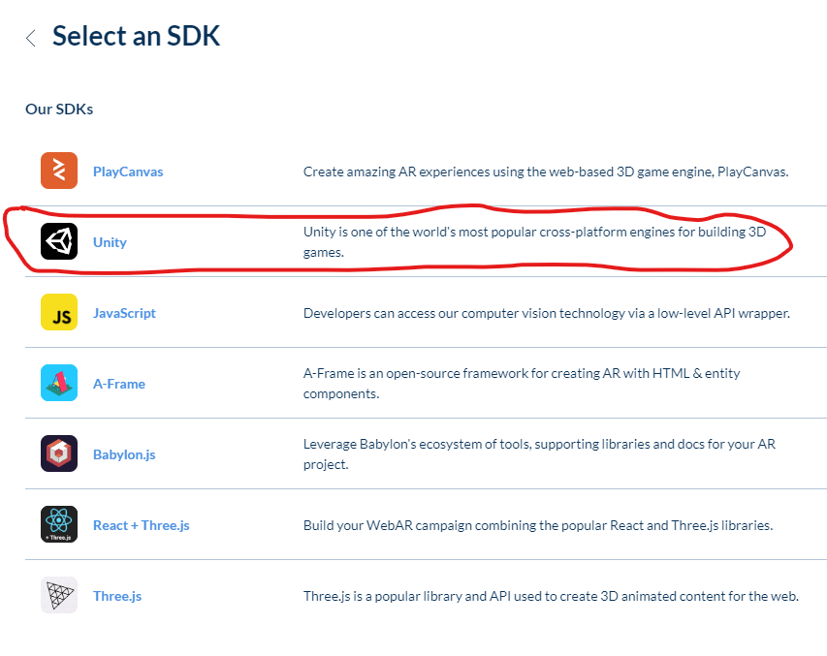Pick the React + Three.js link
This screenshot has height=656, width=827.
142,525
